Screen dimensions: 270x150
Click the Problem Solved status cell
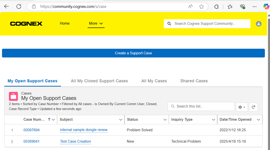[x=140, y=130]
